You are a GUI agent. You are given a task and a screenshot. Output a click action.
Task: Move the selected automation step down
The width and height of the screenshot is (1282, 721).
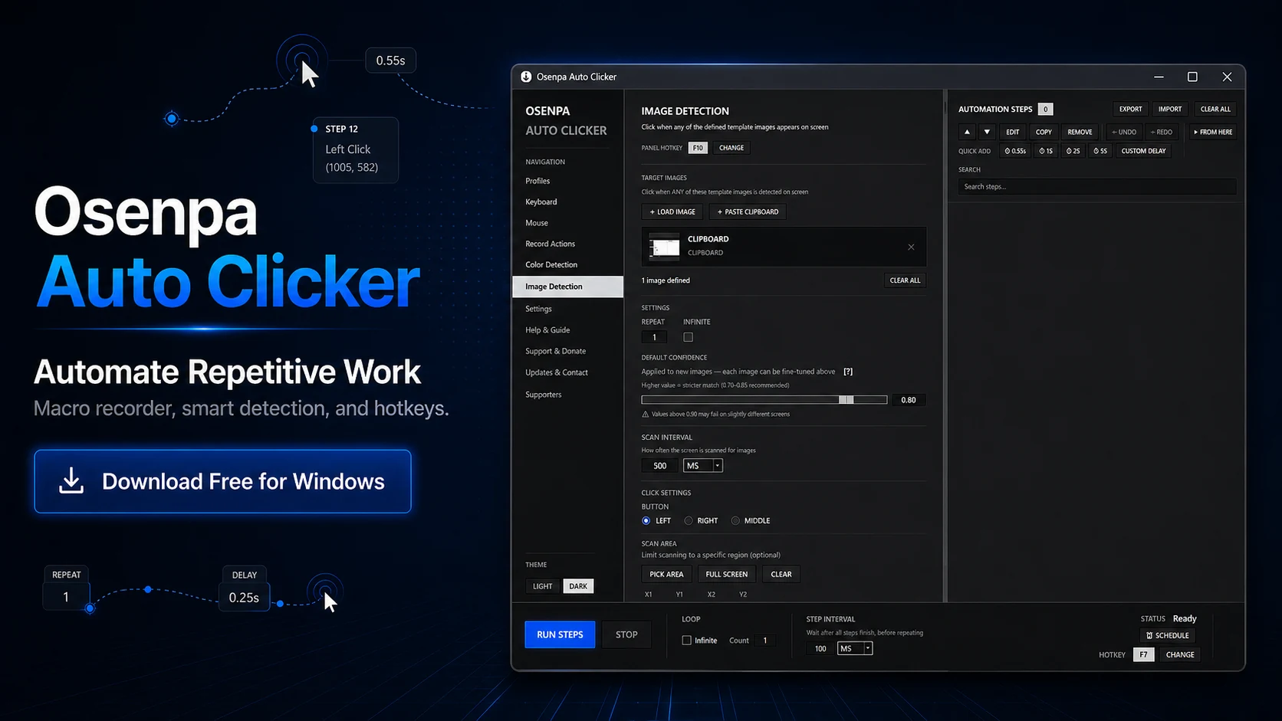986,131
